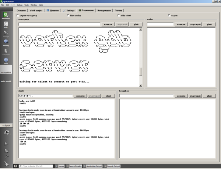The height and width of the screenshot is (169, 221).
Task: Focus the sforth input with '12 13 14 * + .'
Action: (46, 96)
